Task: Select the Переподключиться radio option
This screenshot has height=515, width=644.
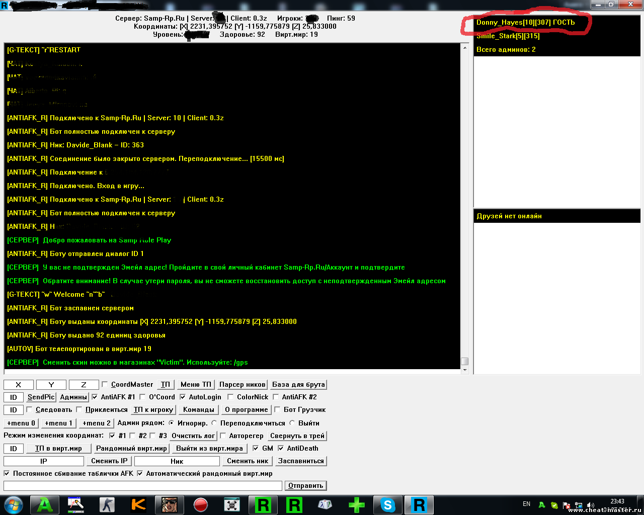Action: [x=214, y=423]
